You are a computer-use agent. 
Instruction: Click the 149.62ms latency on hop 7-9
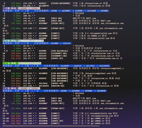point(16,51)
